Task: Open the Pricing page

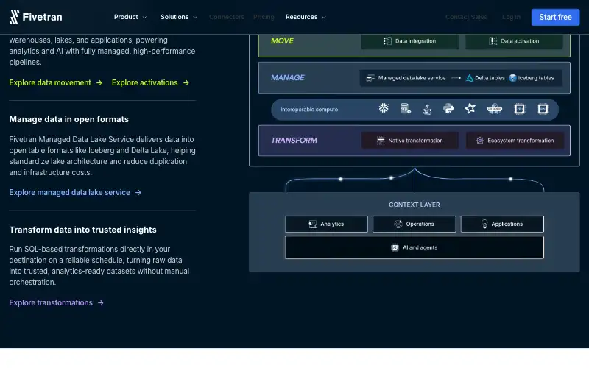Action: [x=264, y=17]
